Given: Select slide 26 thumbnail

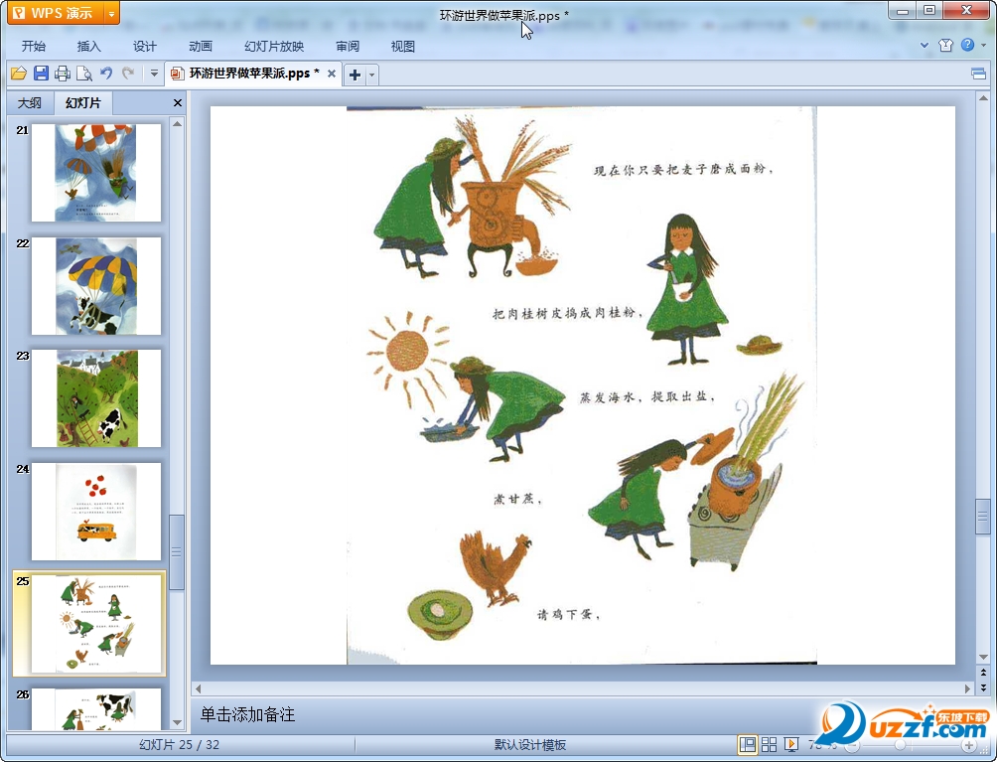Looking at the screenshot, I should (96, 709).
